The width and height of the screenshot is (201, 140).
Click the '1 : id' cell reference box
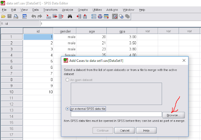pyautogui.click(x=20, y=24)
